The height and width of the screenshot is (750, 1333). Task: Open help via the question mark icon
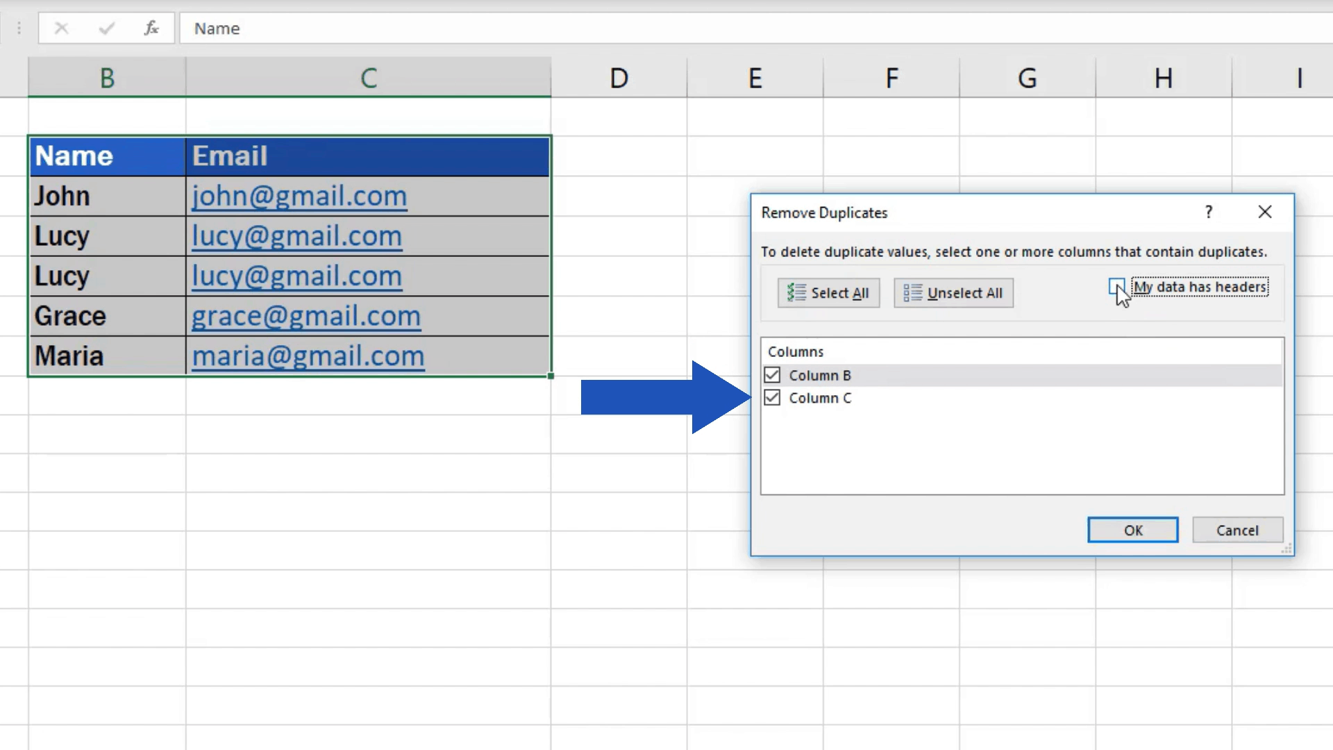pos(1208,212)
